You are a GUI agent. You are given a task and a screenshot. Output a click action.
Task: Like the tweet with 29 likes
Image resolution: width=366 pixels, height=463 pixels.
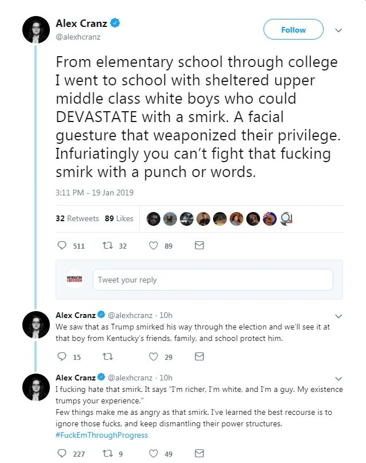154,356
